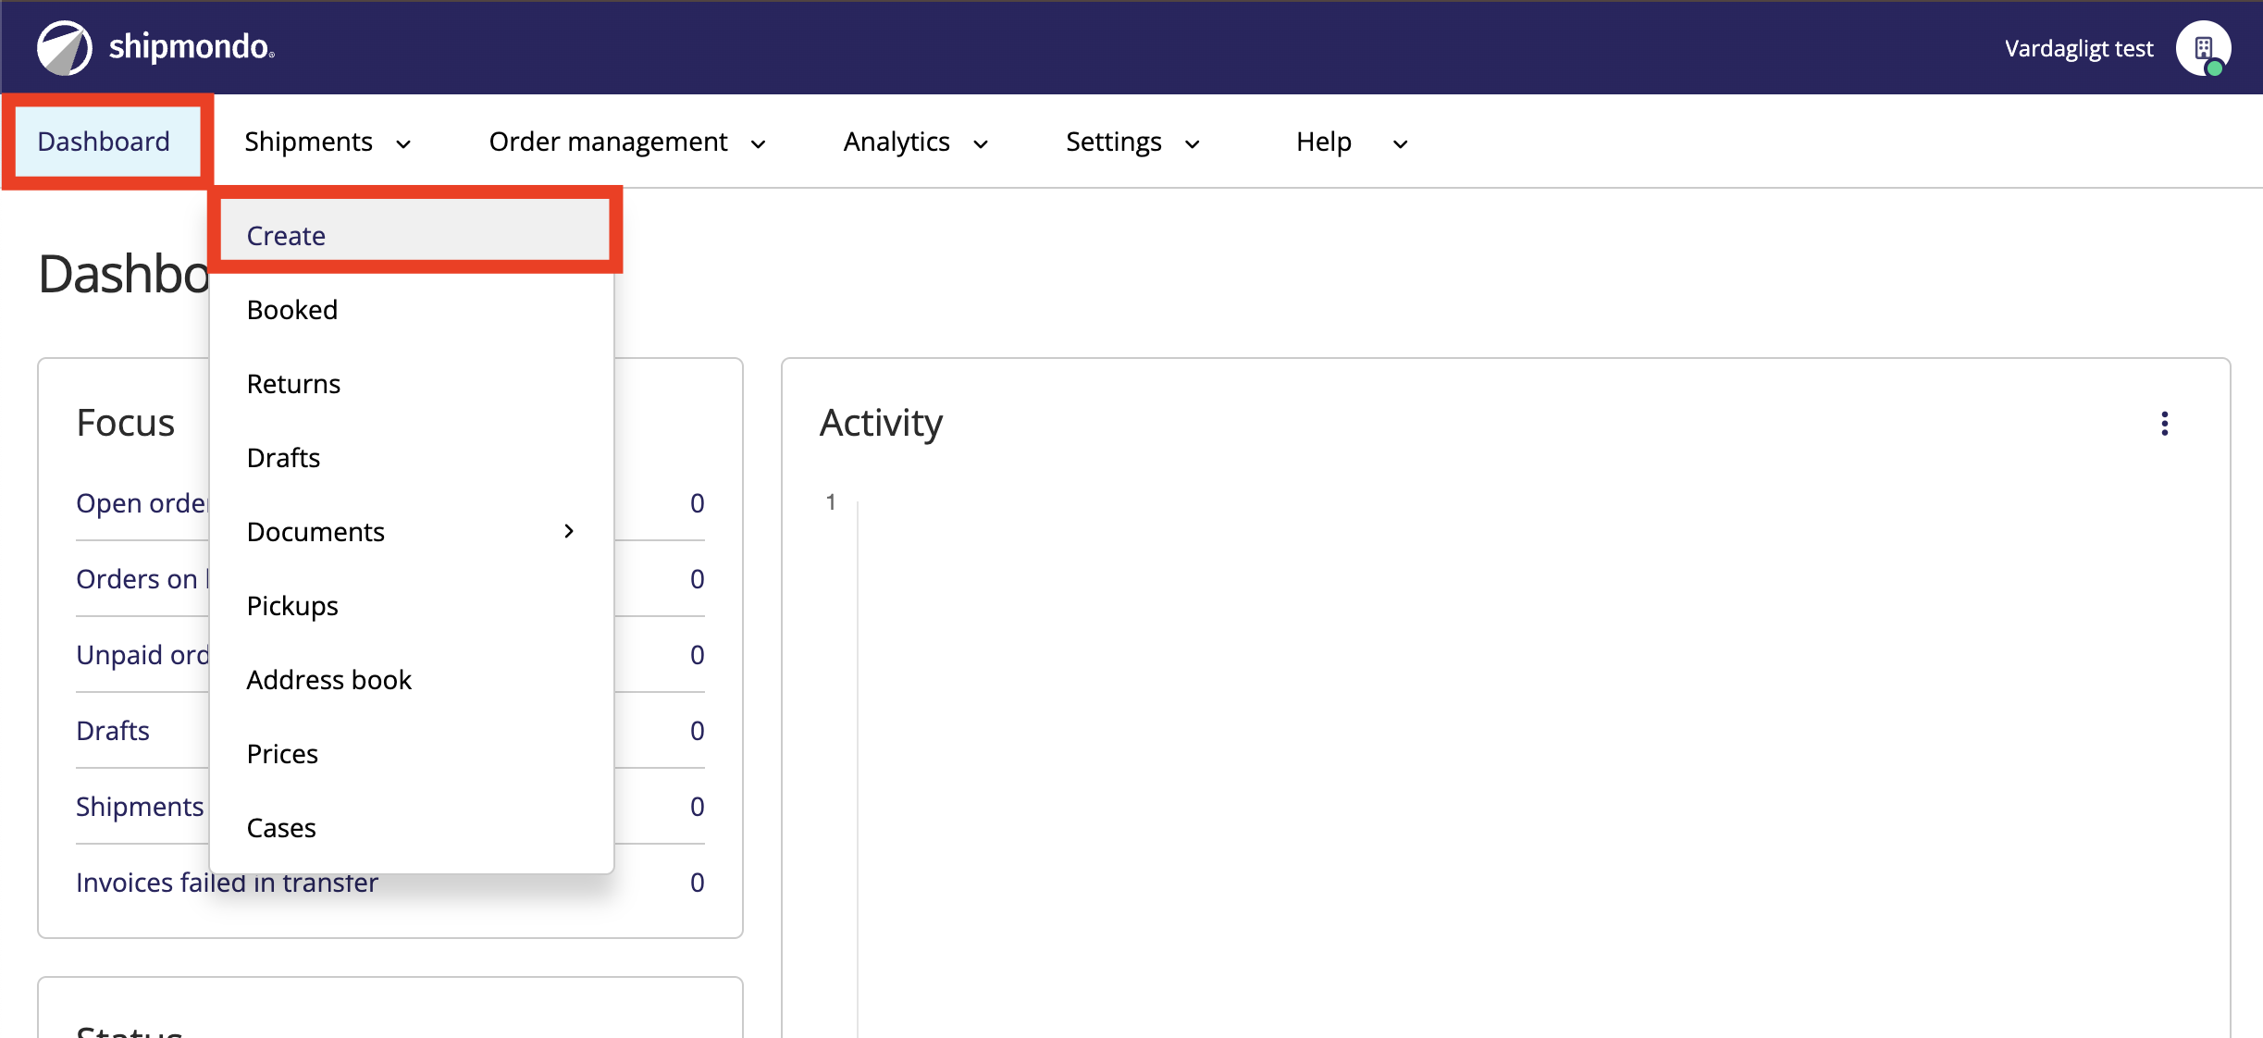Open Cases menu item
The width and height of the screenshot is (2263, 1038).
click(x=281, y=828)
